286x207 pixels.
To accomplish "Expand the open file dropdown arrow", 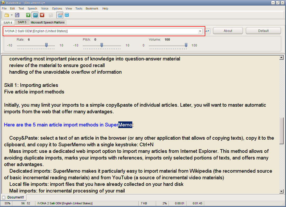I will click(12, 15).
